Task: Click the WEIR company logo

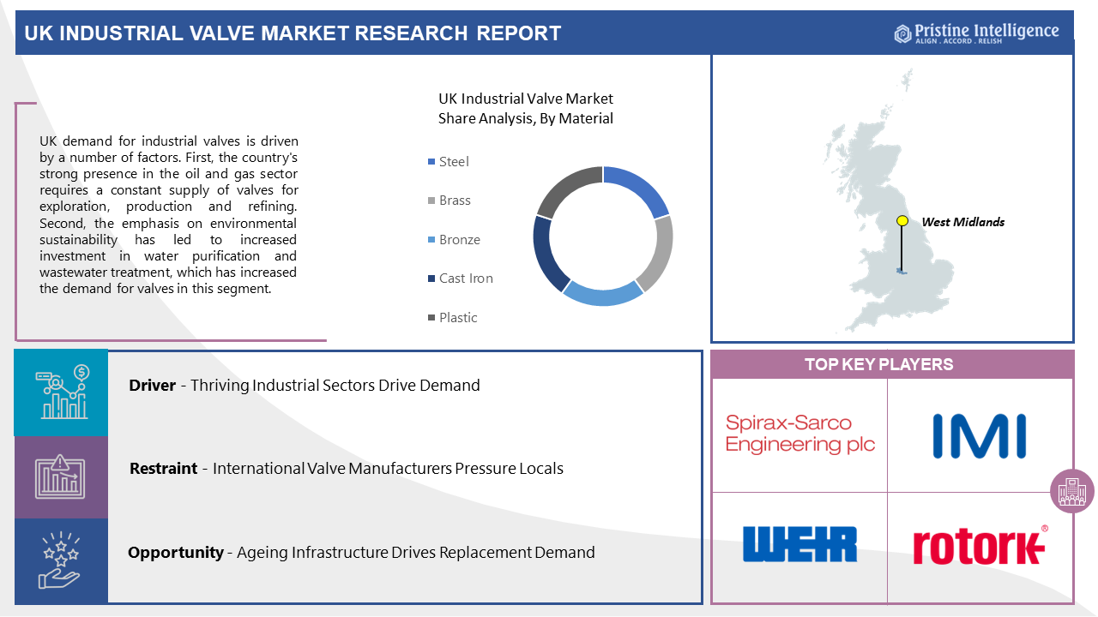Action: (x=799, y=544)
